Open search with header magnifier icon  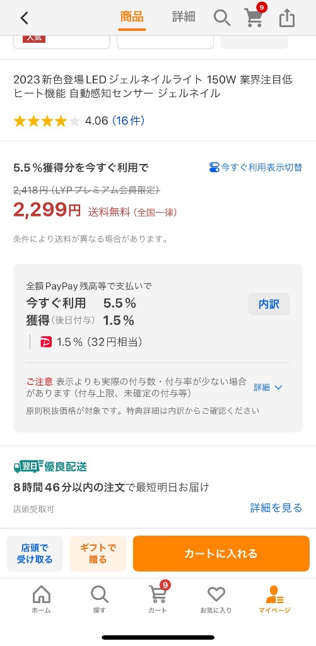(222, 18)
